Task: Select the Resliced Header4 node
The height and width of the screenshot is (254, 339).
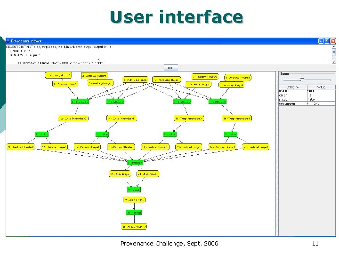Action: click(222, 147)
